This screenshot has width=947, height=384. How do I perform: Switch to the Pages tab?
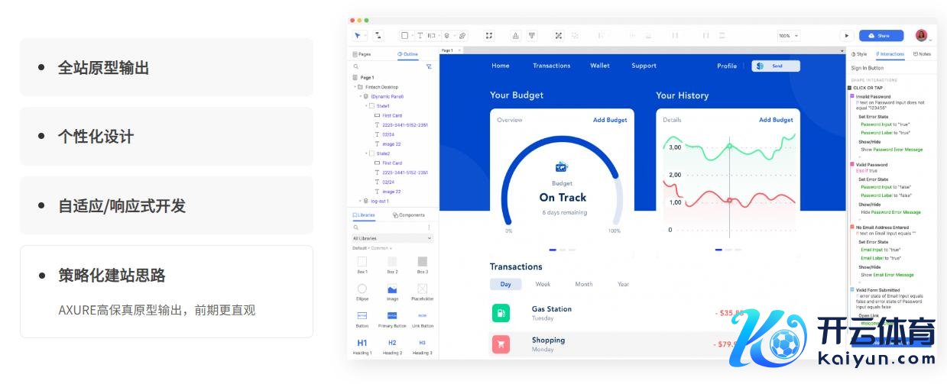(362, 54)
